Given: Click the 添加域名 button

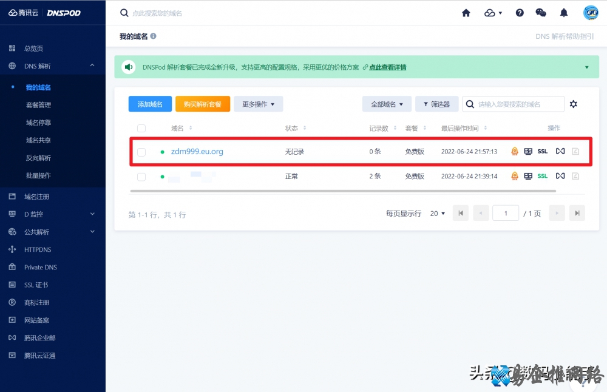Looking at the screenshot, I should click(x=150, y=104).
